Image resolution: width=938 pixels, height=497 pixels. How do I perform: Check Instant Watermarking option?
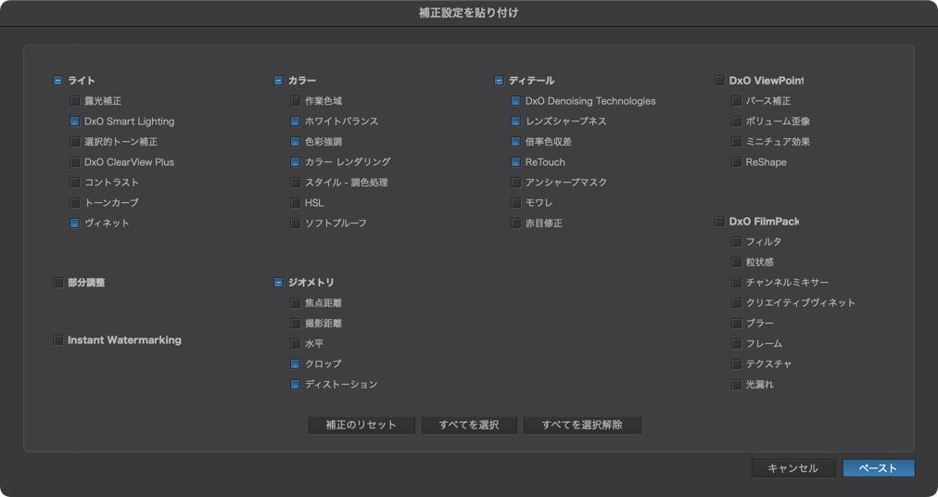pos(58,340)
